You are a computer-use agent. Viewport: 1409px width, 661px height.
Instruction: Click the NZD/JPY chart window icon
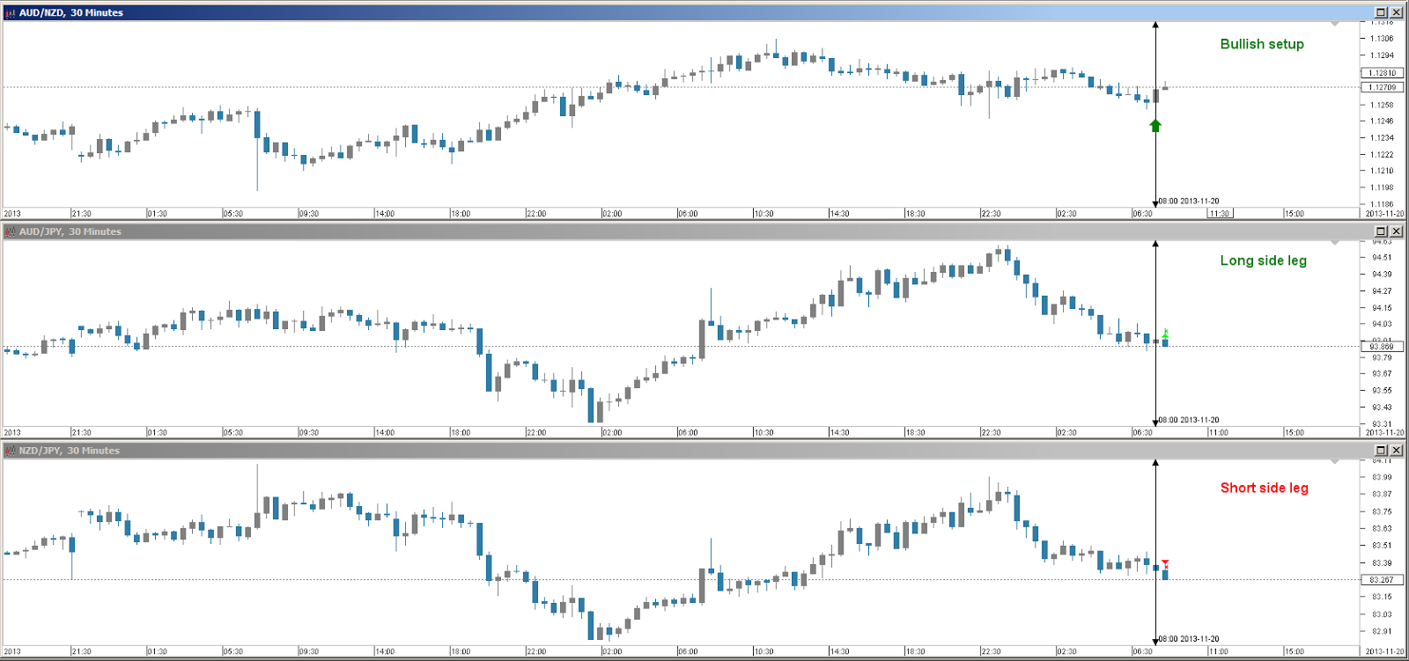coord(11,451)
